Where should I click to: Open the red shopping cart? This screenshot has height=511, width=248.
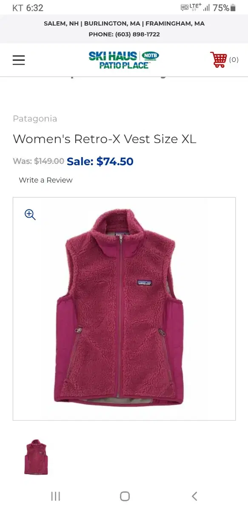pyautogui.click(x=219, y=60)
